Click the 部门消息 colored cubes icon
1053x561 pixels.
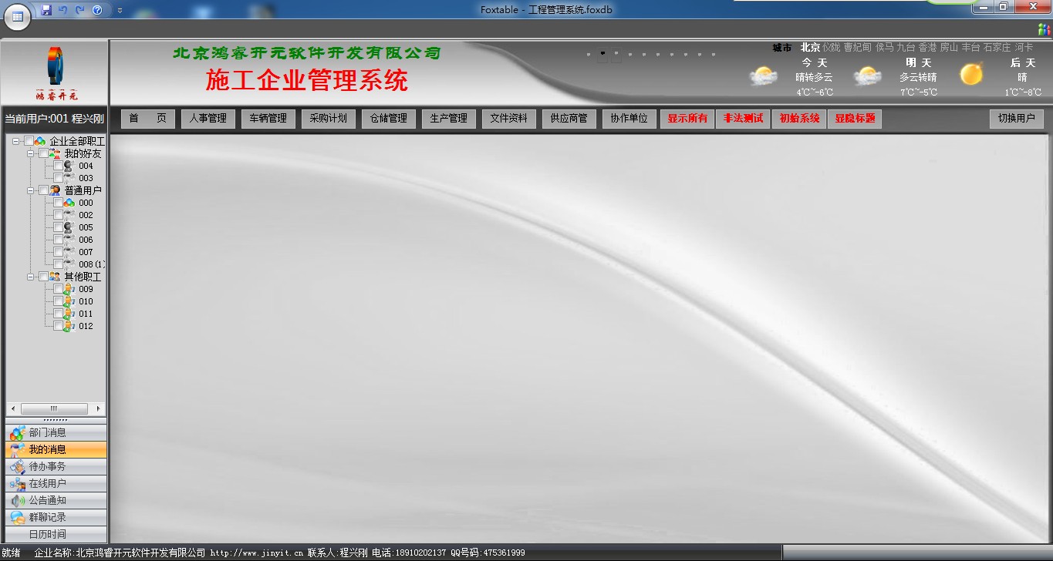pyautogui.click(x=17, y=433)
